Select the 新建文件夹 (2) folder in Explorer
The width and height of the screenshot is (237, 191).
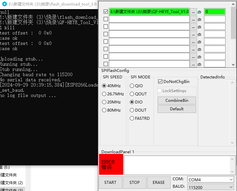pos(11,183)
